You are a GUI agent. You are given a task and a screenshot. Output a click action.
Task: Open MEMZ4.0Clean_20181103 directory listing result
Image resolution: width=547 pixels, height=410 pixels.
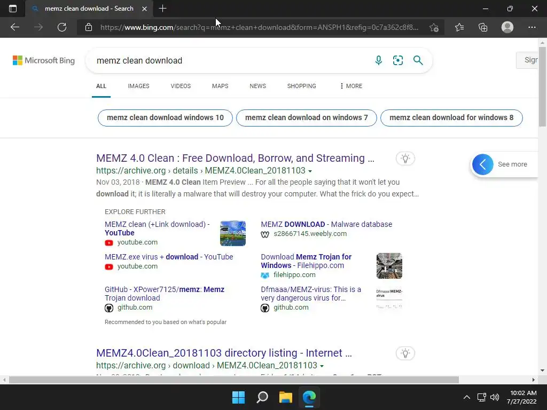224,353
